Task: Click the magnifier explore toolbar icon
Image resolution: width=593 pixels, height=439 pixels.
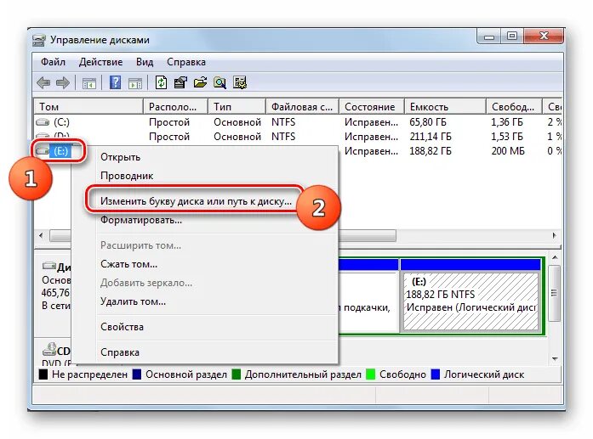Action: (220, 82)
